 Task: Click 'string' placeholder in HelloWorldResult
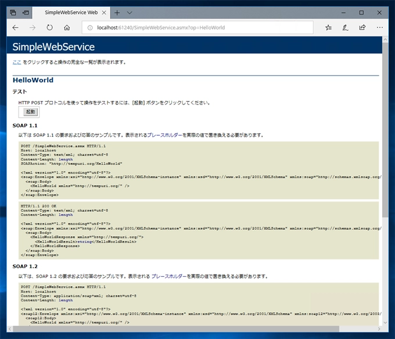click(84, 241)
